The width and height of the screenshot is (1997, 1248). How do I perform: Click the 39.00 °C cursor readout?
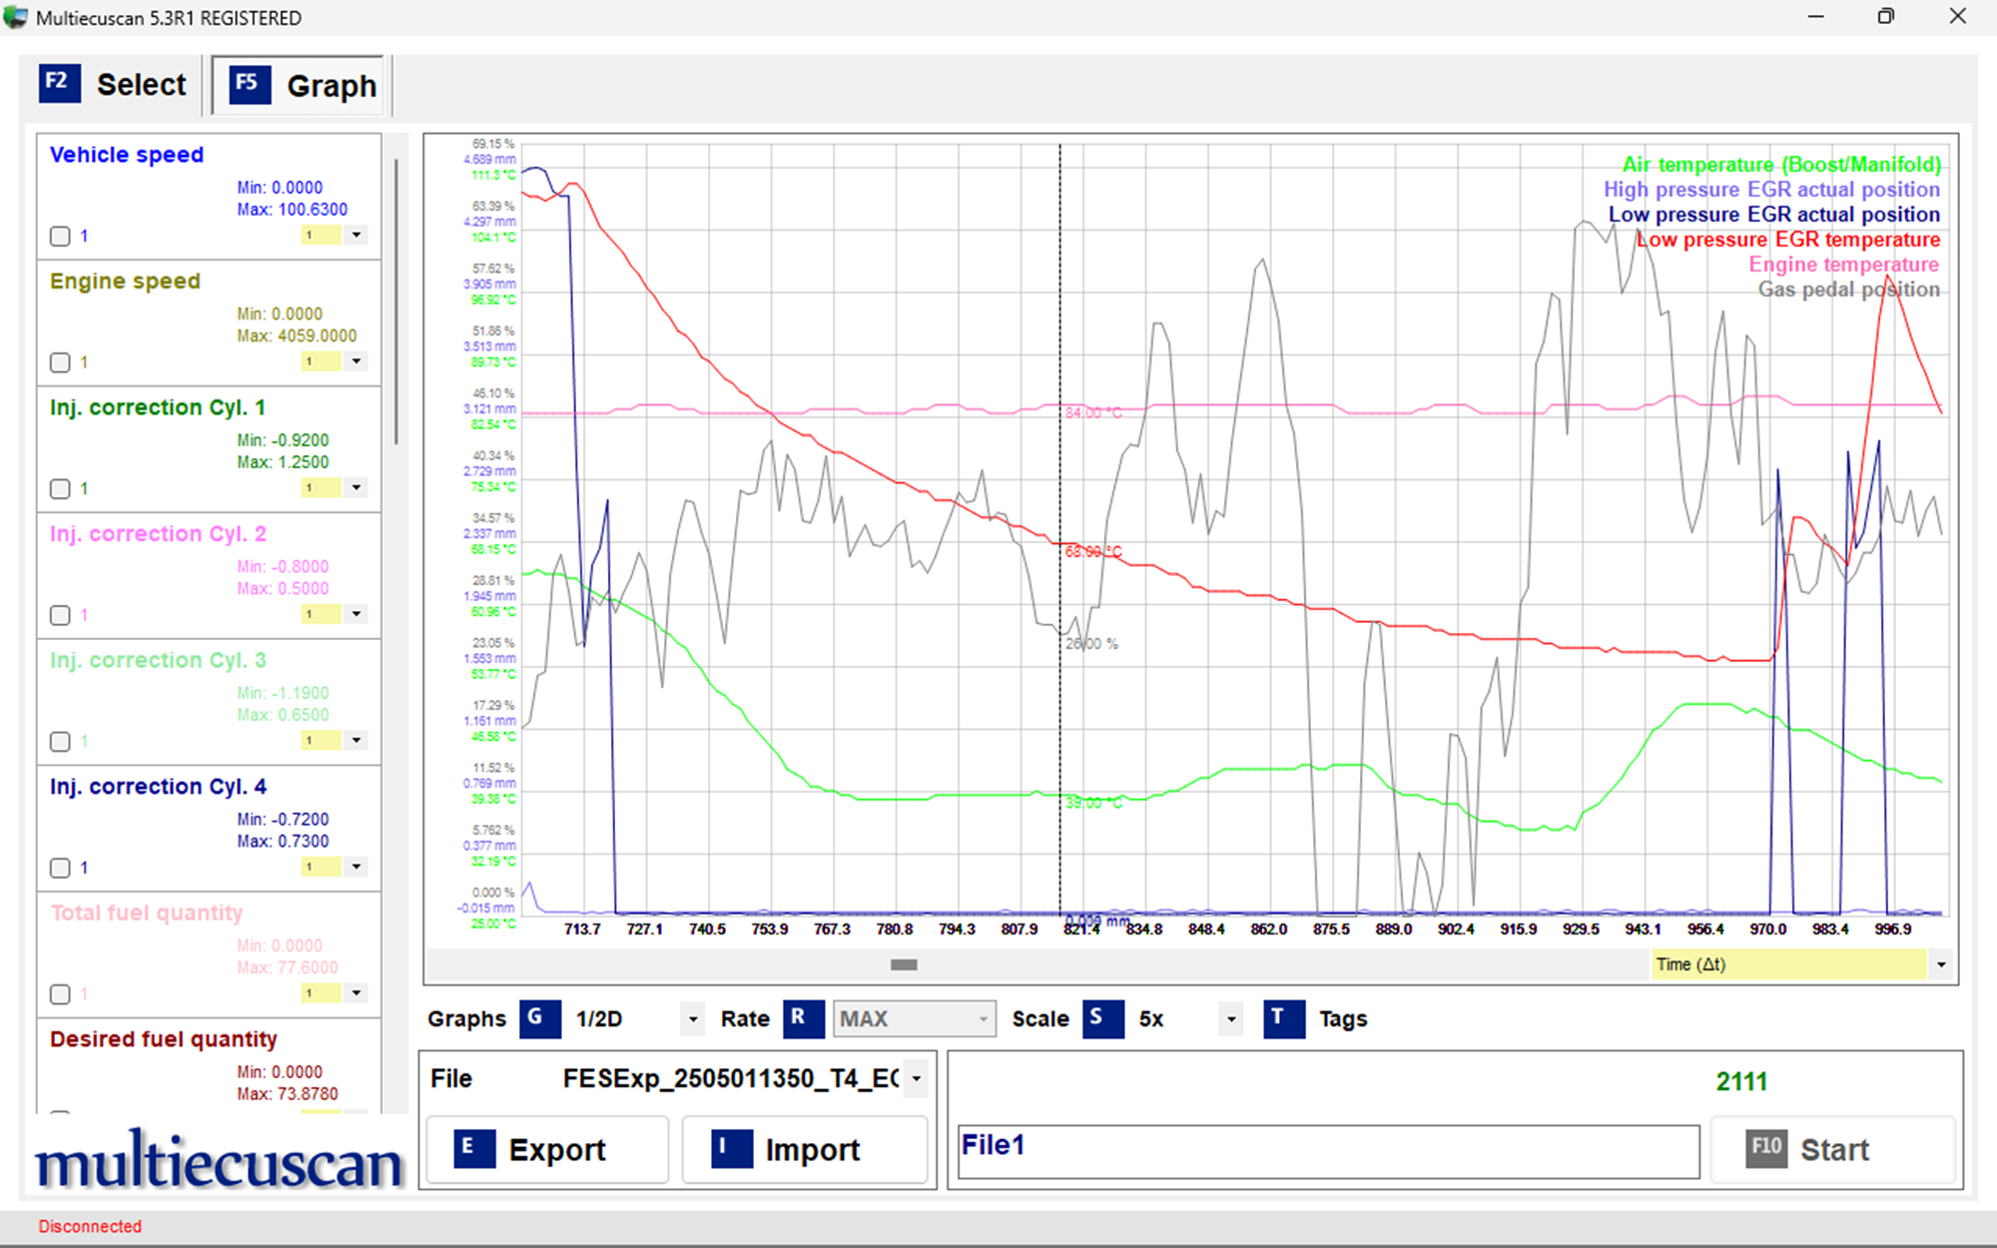click(x=1092, y=803)
